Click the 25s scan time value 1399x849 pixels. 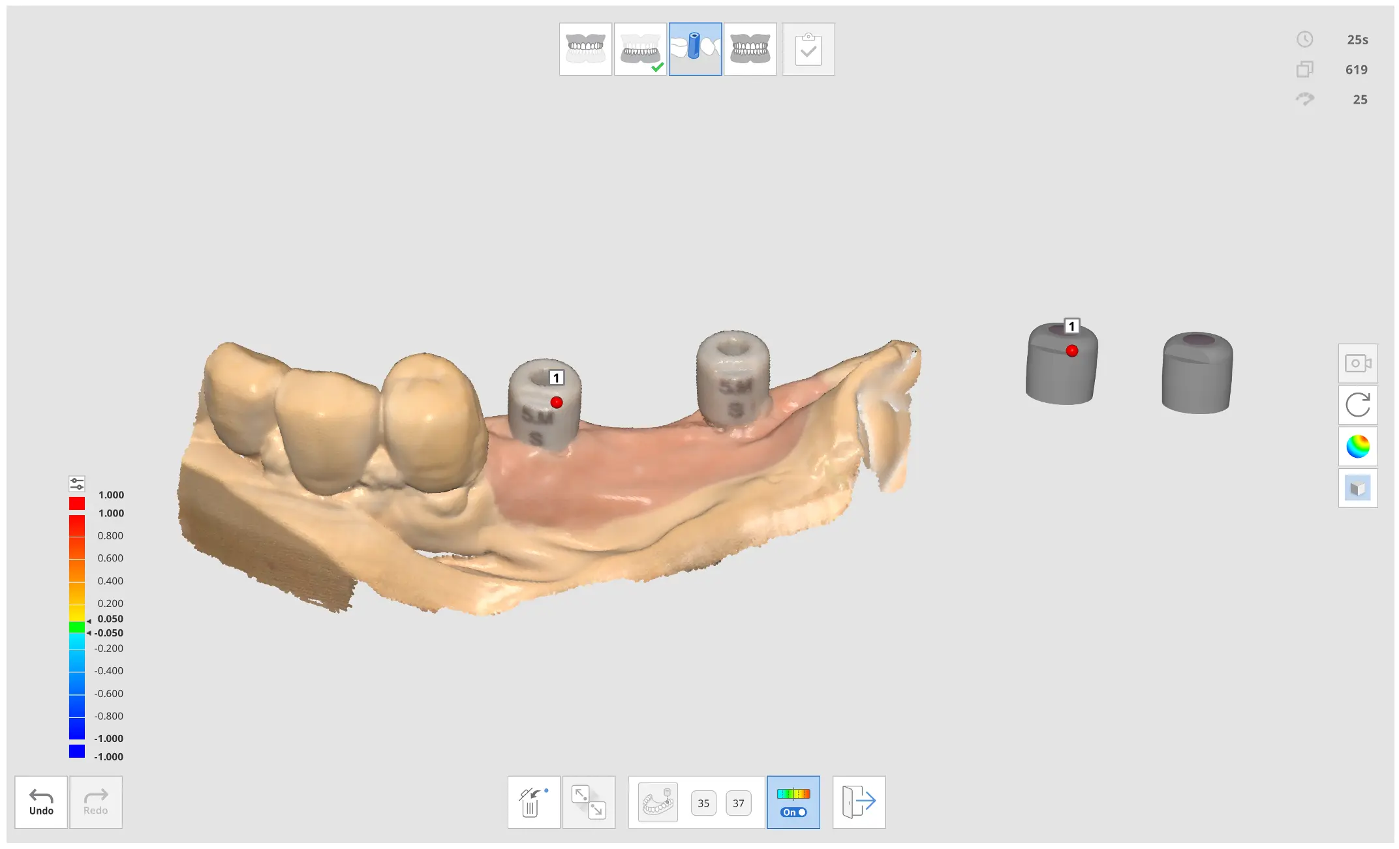[x=1357, y=40]
